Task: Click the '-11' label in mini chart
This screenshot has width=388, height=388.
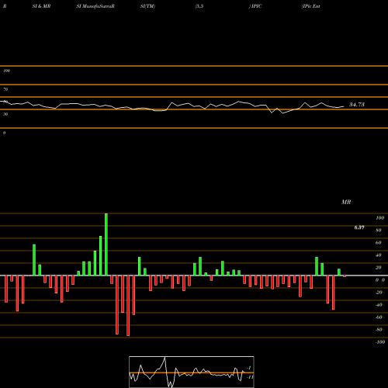Action: pos(250,377)
